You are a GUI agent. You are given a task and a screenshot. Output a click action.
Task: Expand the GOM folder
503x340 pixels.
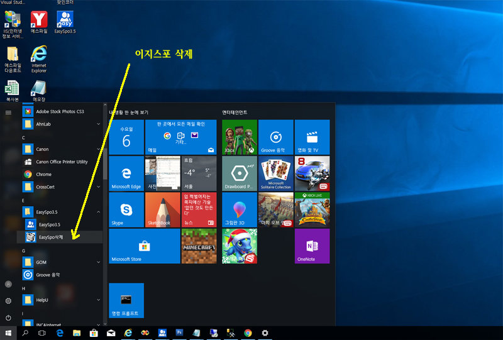pyautogui.click(x=98, y=262)
